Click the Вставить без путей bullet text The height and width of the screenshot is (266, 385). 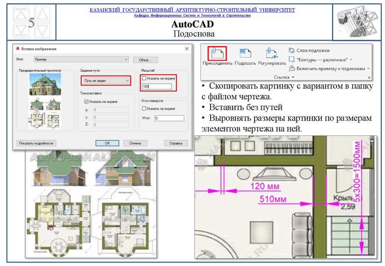click(246, 107)
